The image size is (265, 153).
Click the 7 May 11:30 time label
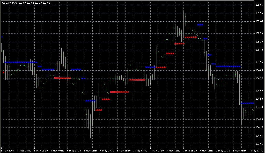coord(173,150)
